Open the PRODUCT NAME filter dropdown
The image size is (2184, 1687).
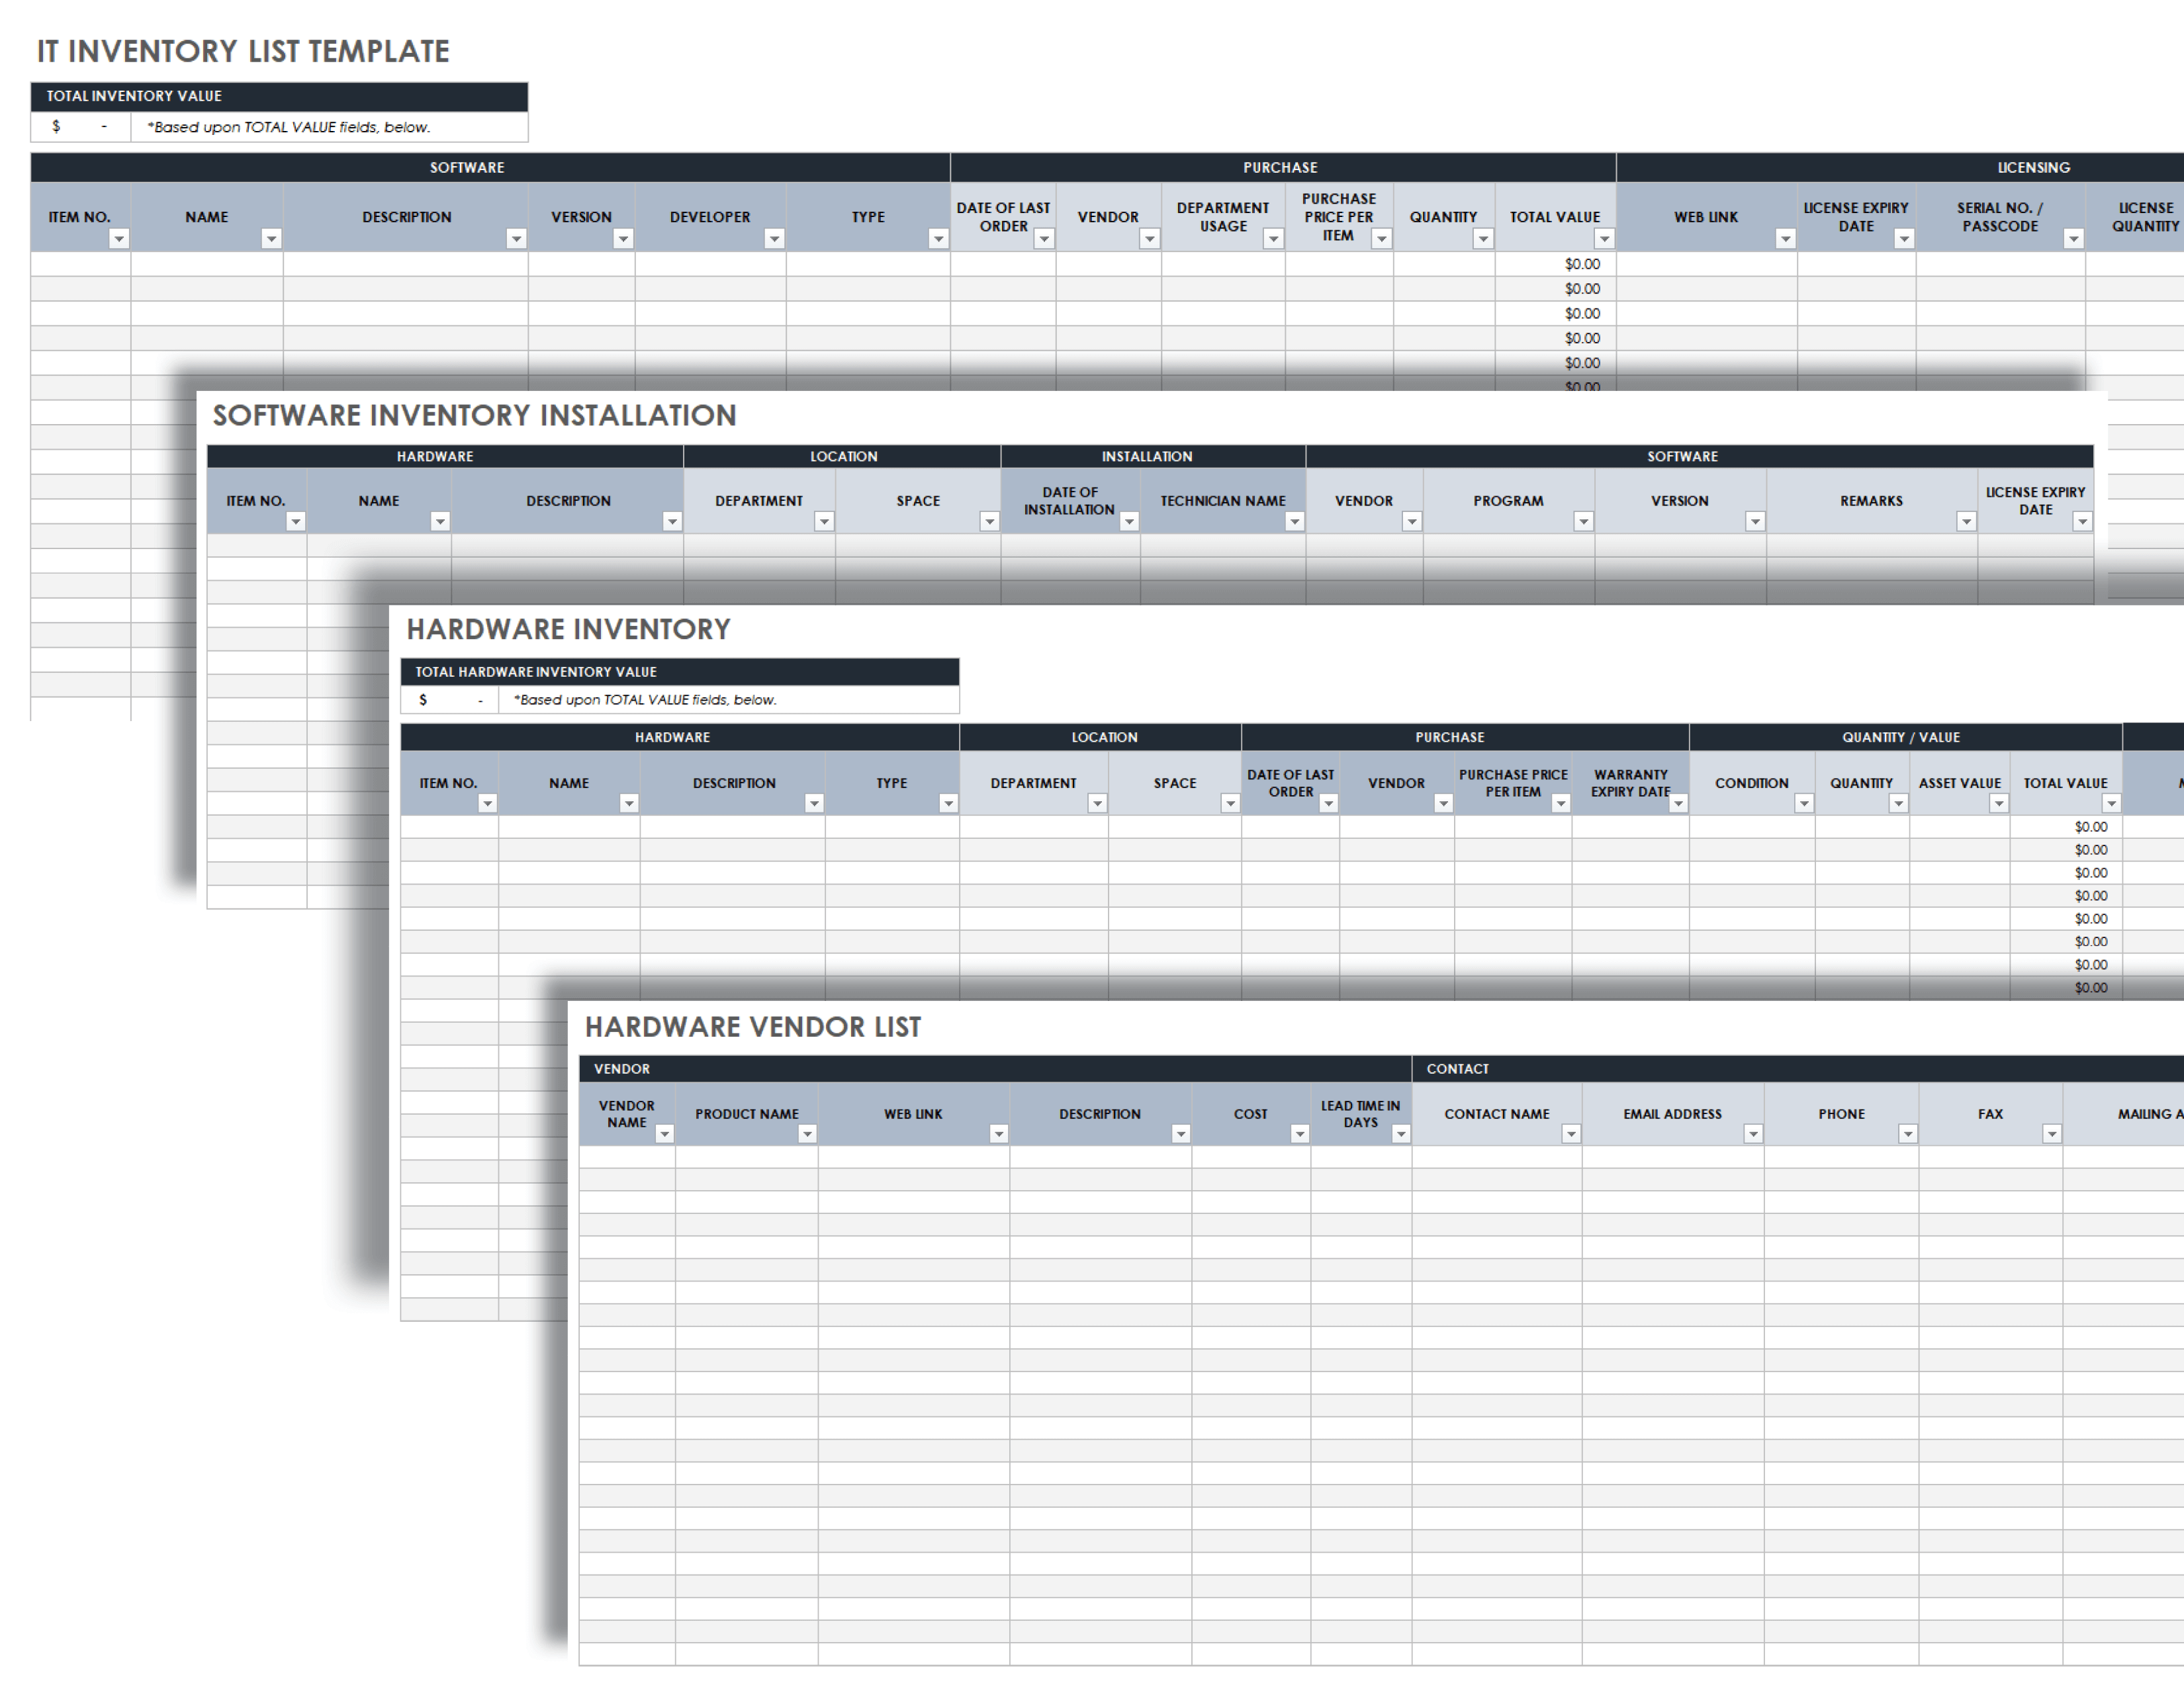click(x=807, y=1135)
